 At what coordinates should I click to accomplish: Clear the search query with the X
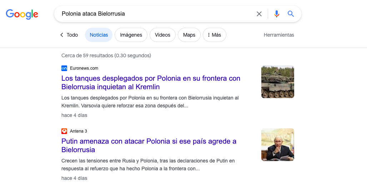pyautogui.click(x=259, y=14)
